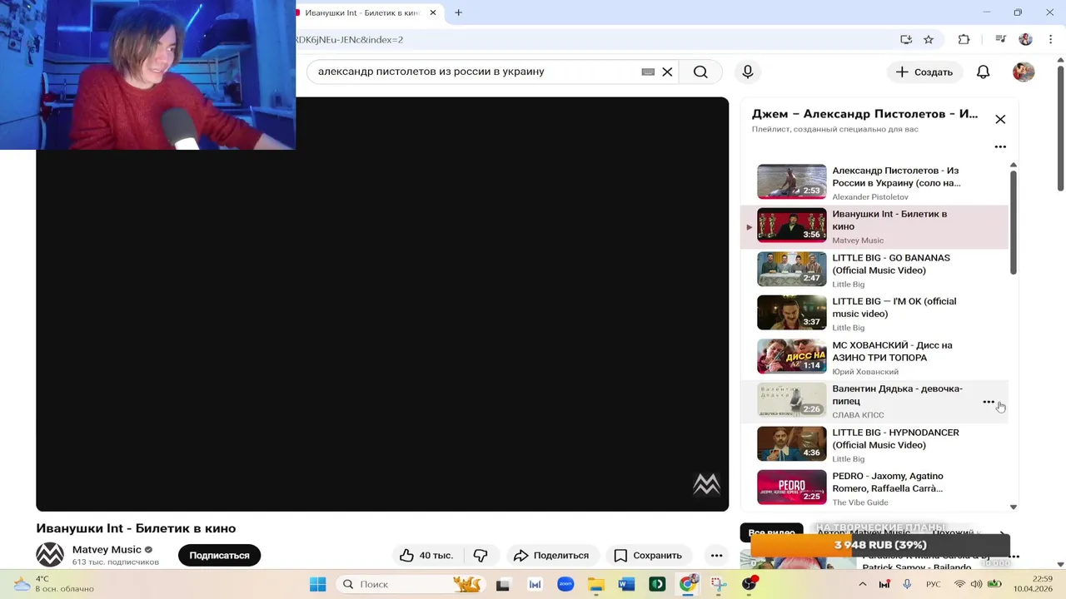Play МС ХОВАНСКИЙ Дисс thumbnail

[791, 356]
